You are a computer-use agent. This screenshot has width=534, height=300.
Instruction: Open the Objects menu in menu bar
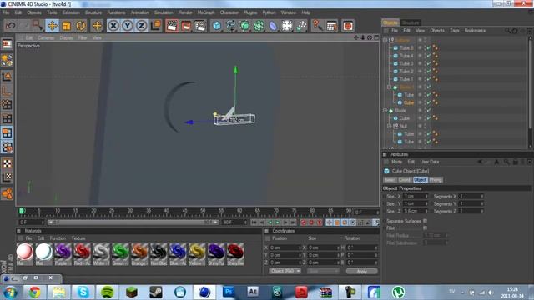34,12
